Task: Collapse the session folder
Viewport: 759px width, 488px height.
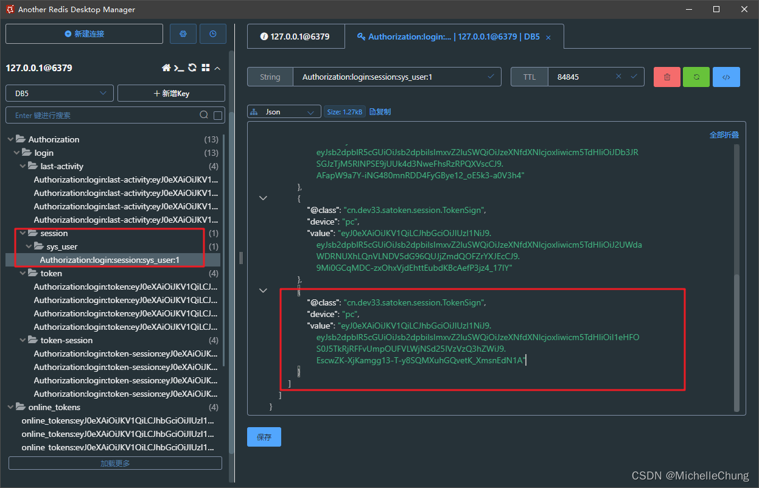Action: (x=23, y=233)
